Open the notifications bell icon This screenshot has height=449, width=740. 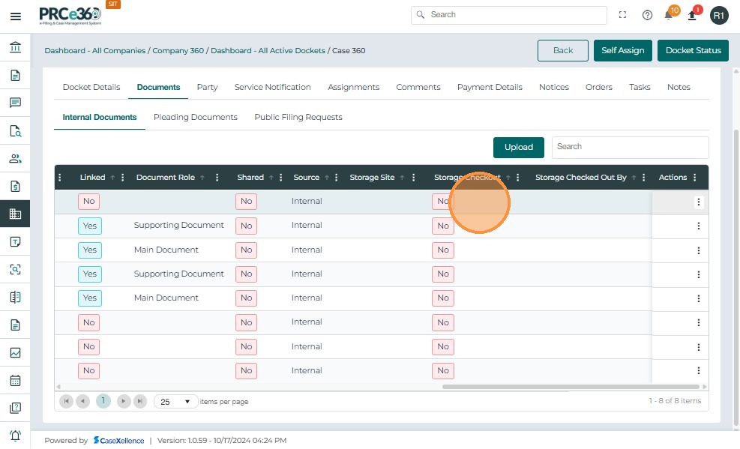(x=668, y=15)
